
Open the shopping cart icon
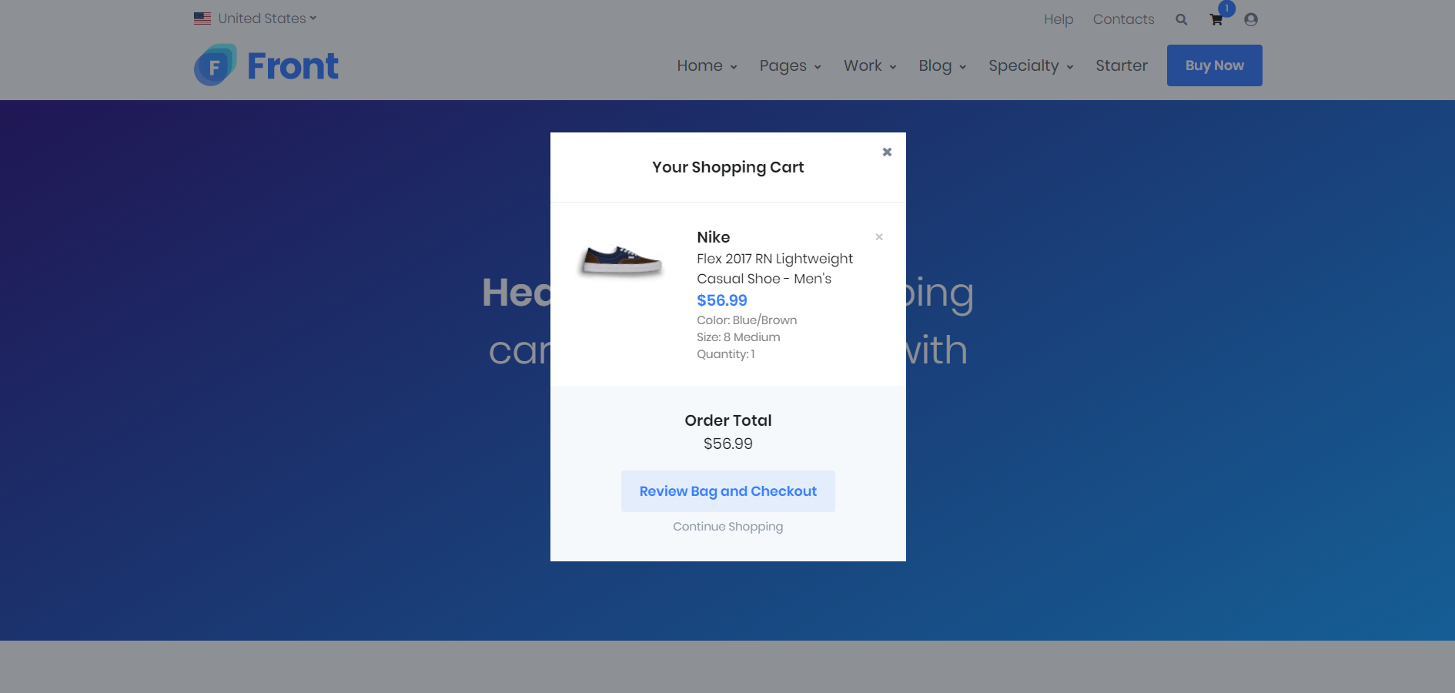tap(1216, 20)
